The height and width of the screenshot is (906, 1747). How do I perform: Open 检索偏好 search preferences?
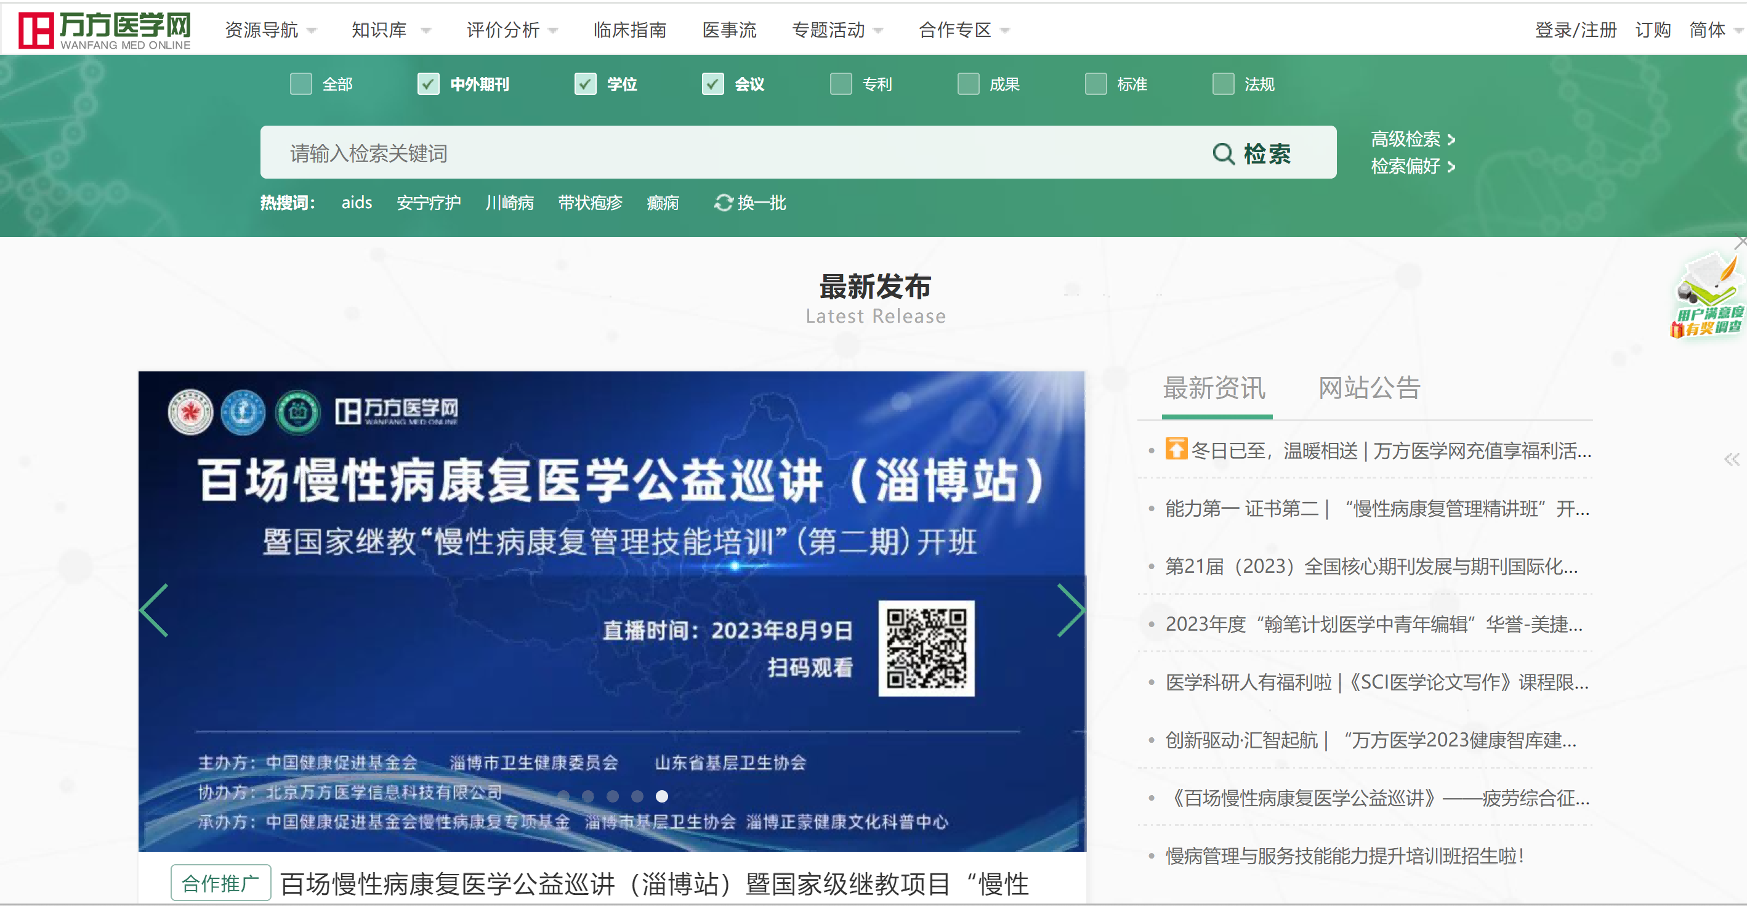1413,166
